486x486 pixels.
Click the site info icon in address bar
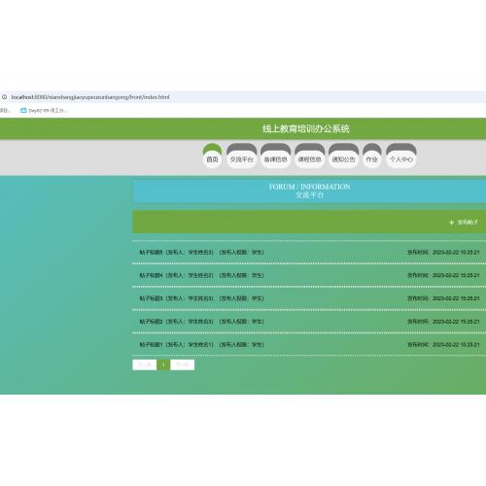(5, 97)
